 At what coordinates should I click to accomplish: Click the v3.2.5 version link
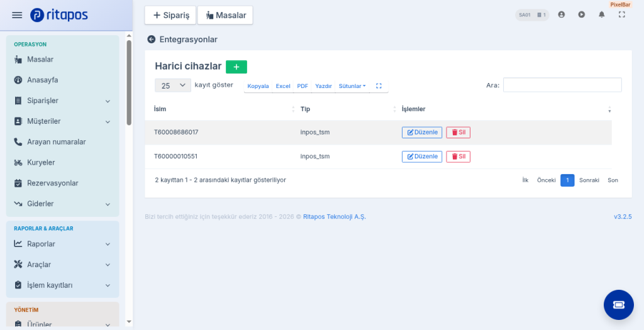pos(623,217)
